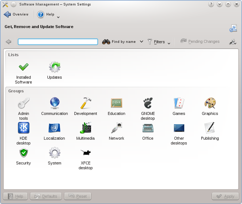The width and height of the screenshot is (242, 204).
Task: Click the software module icon beside the heading
Action: point(233,28)
